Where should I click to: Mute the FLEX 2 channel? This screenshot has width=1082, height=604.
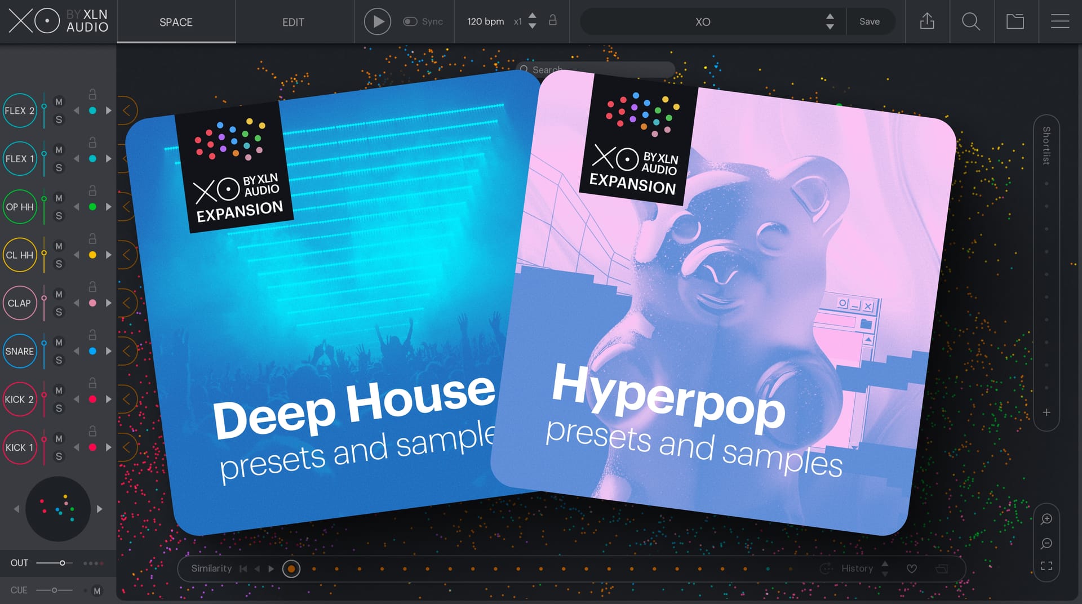click(x=59, y=102)
